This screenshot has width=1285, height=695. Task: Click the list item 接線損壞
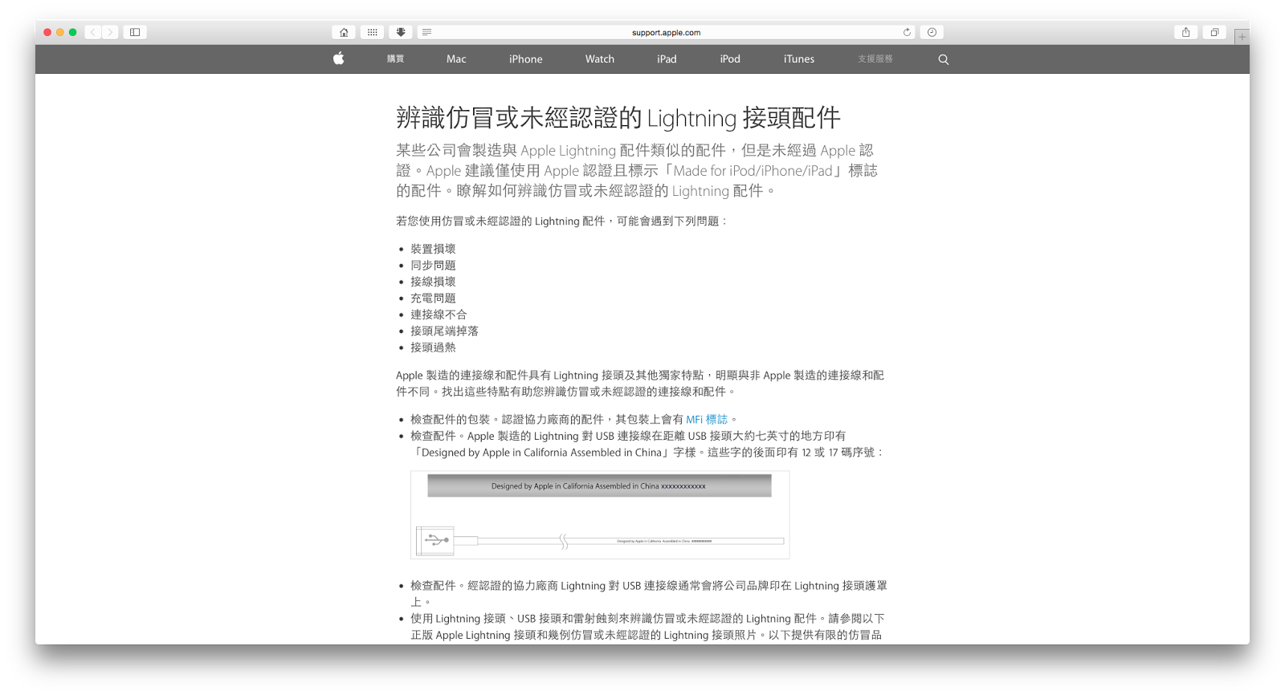pyautogui.click(x=433, y=282)
